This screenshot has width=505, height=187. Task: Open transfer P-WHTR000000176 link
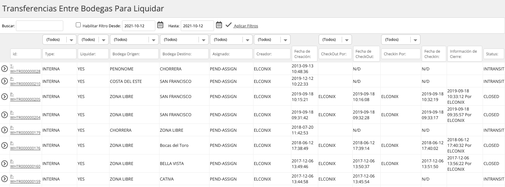coord(25,145)
